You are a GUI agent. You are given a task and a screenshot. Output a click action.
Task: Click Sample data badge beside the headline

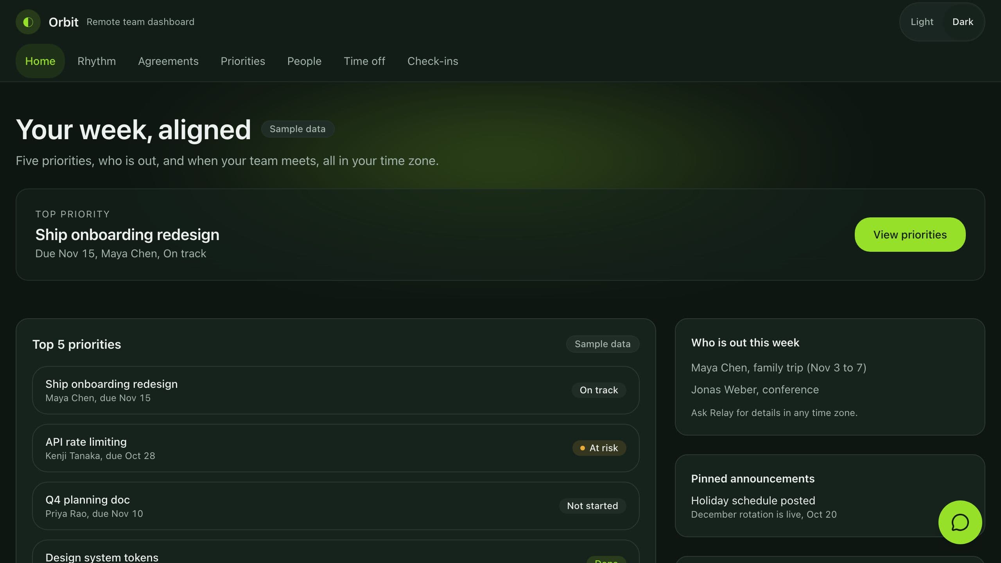point(297,129)
